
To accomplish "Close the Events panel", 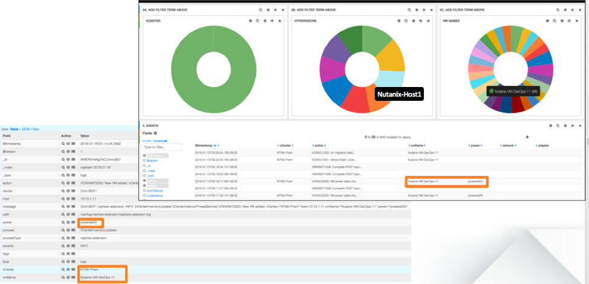I will point(581,126).
